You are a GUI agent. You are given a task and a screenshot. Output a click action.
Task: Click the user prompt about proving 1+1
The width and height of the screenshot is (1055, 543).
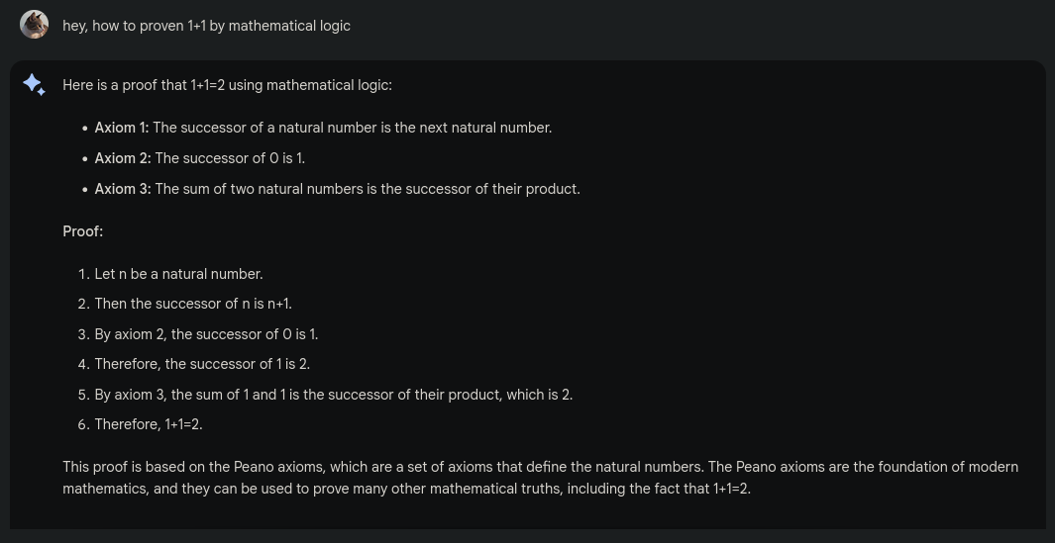tap(206, 26)
